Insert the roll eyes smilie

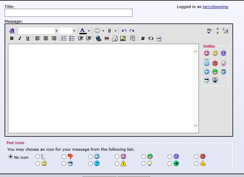coord(223,72)
